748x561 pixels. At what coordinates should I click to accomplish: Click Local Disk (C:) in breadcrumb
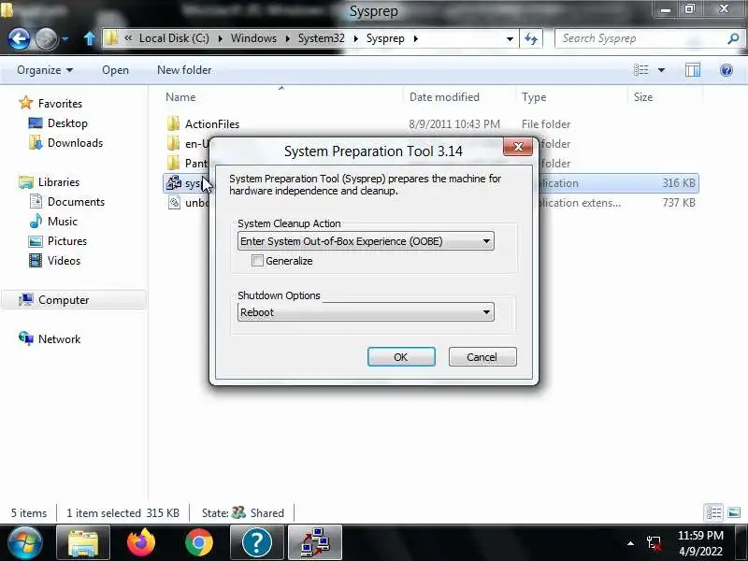click(174, 38)
